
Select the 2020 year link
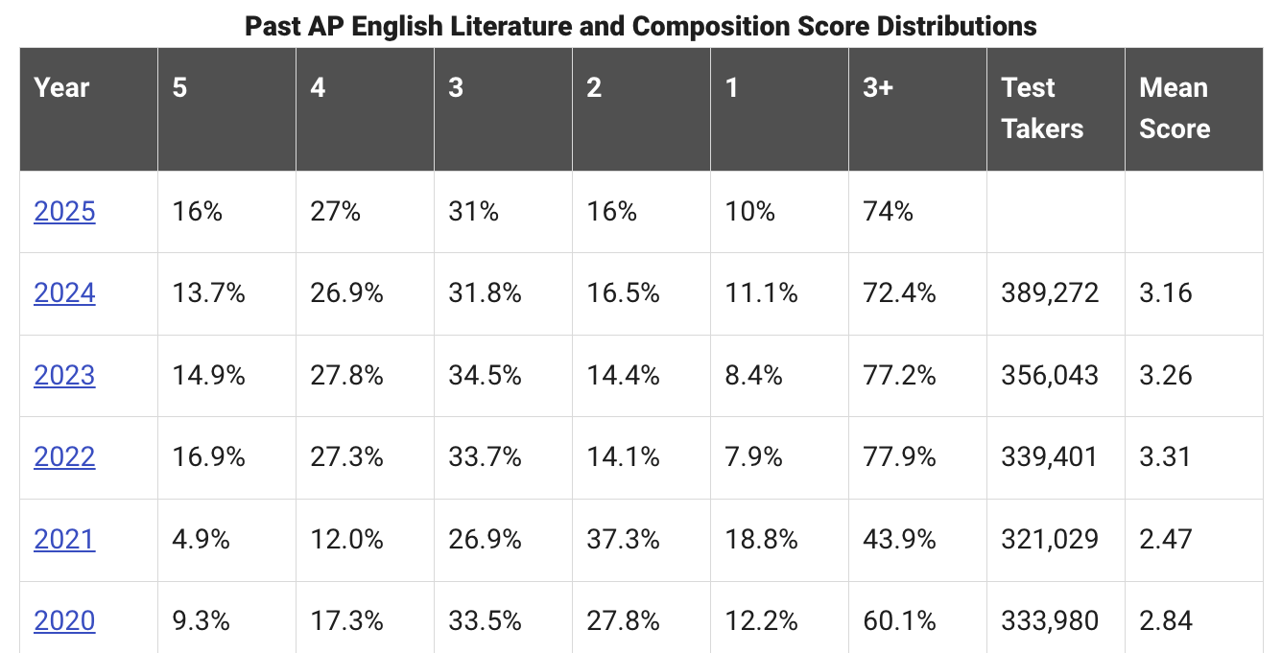point(64,621)
